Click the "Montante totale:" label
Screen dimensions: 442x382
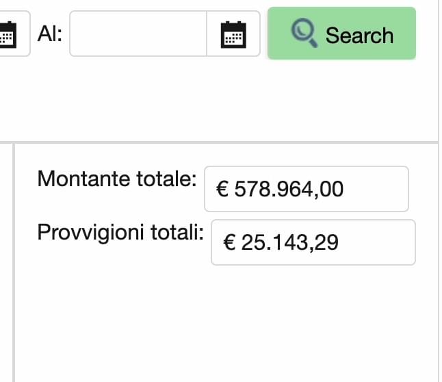click(117, 179)
